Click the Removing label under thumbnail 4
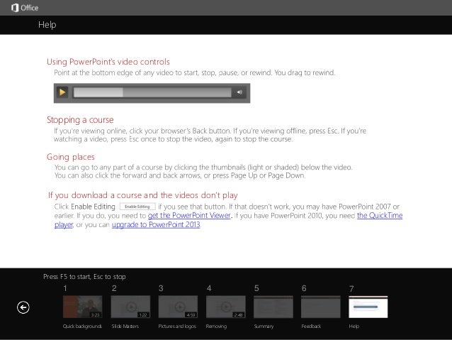 coord(216,326)
